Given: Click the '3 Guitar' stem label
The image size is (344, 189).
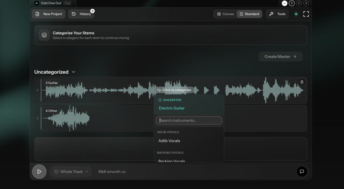Looking at the screenshot, I should pos(51,83).
